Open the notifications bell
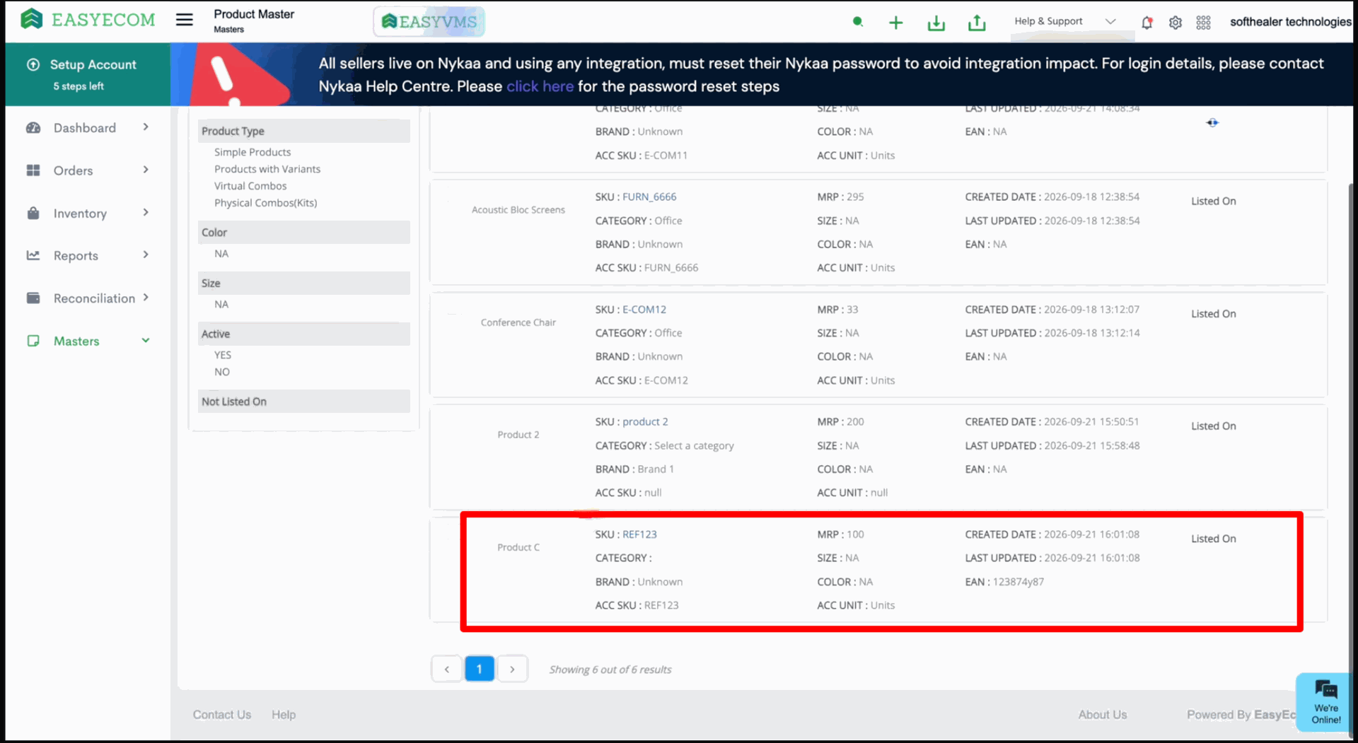 [x=1147, y=23]
